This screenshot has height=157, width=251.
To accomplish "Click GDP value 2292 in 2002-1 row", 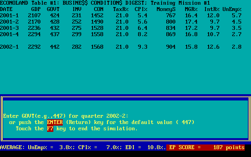I will tap(34, 47).
